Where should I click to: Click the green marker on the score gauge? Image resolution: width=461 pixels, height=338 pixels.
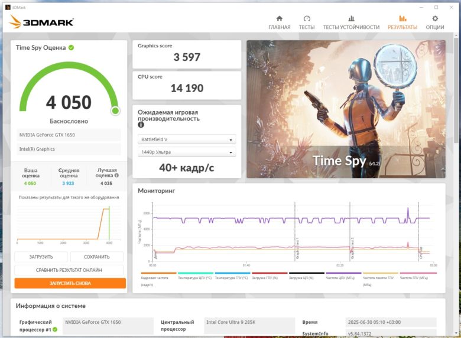coord(115,111)
